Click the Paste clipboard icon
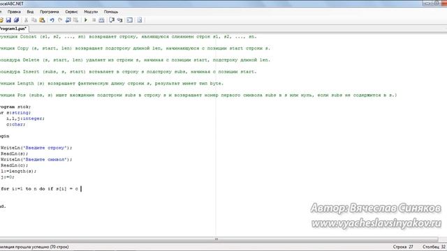 click(x=42, y=20)
